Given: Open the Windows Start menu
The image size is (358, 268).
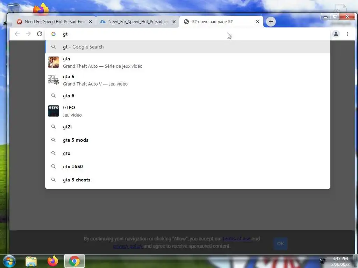Looking at the screenshot, I should (9, 261).
